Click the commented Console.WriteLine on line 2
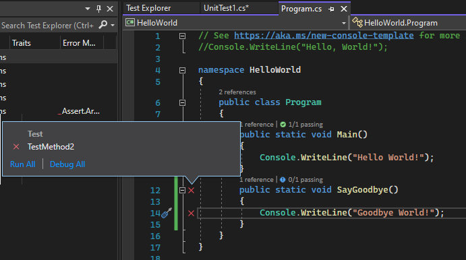Image resolution: width=466 pixels, height=260 pixels. [293, 47]
